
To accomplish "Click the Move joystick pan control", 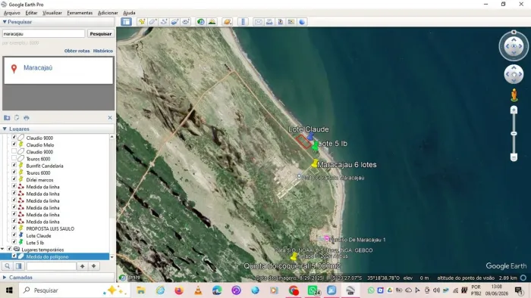I will point(514,74).
